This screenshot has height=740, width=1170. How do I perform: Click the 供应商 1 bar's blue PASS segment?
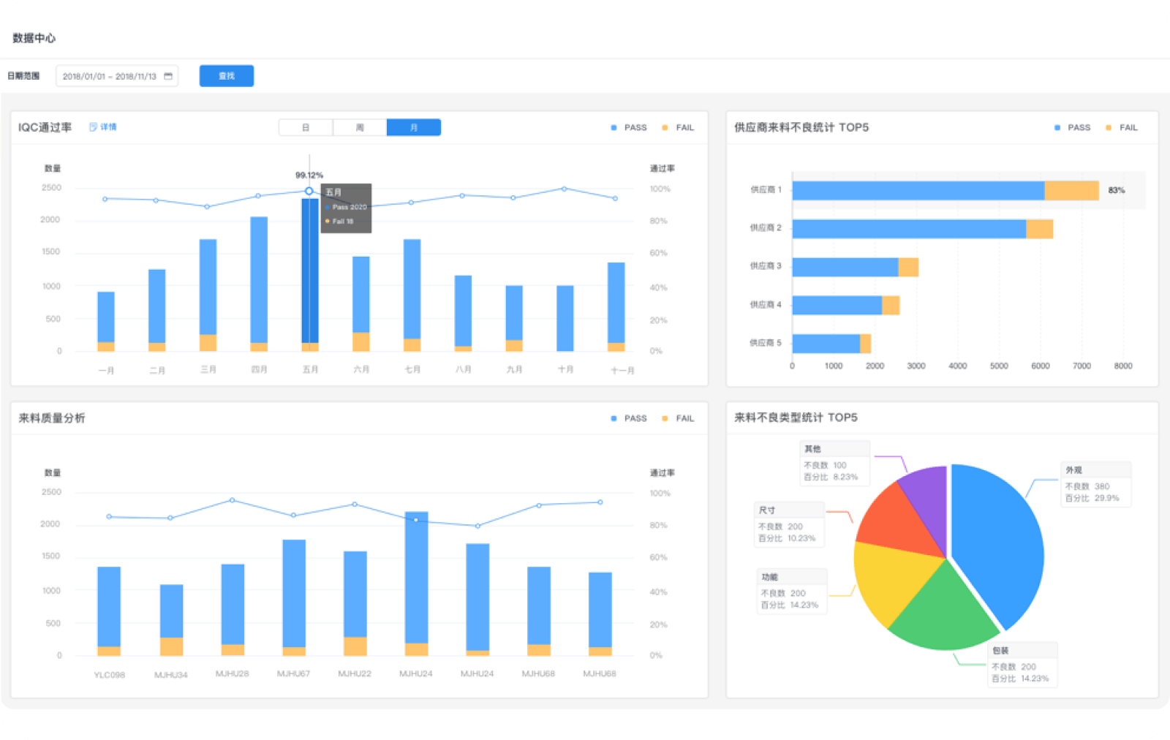click(x=918, y=191)
